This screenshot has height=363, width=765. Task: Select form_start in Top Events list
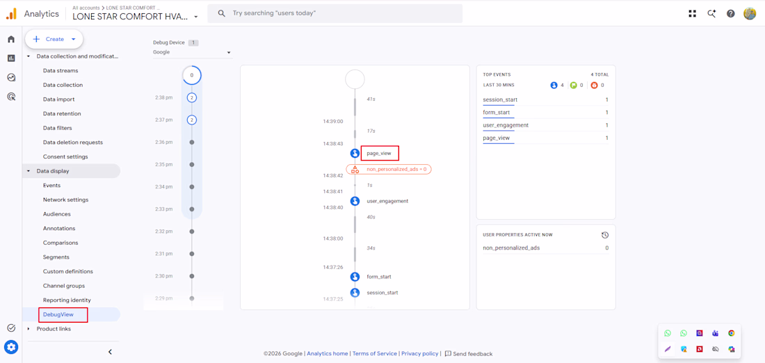(497, 112)
